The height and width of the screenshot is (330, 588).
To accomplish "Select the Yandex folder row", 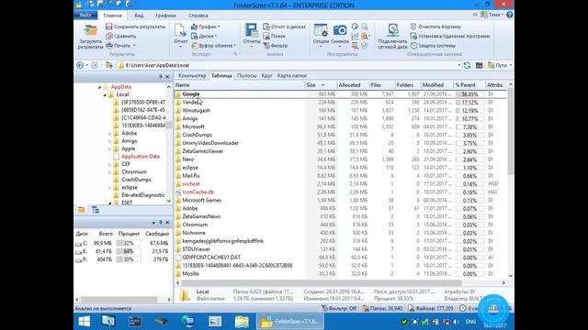I will tap(340, 102).
